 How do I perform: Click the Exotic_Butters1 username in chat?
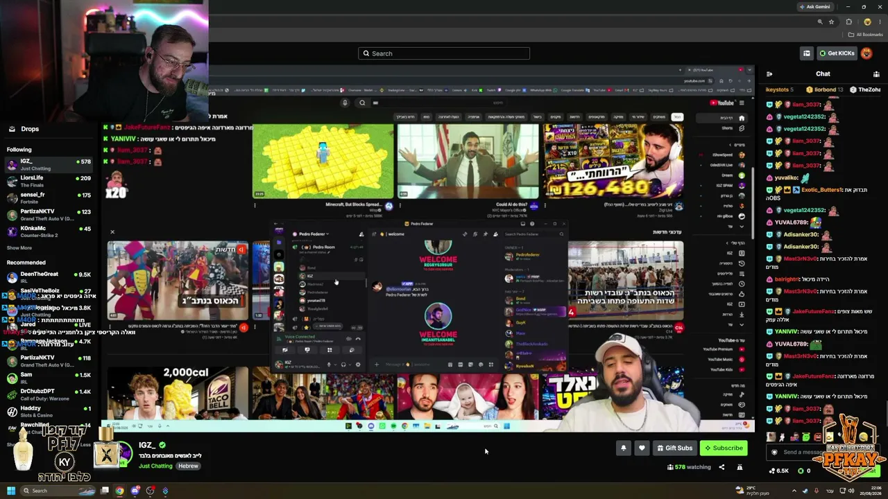tap(821, 189)
